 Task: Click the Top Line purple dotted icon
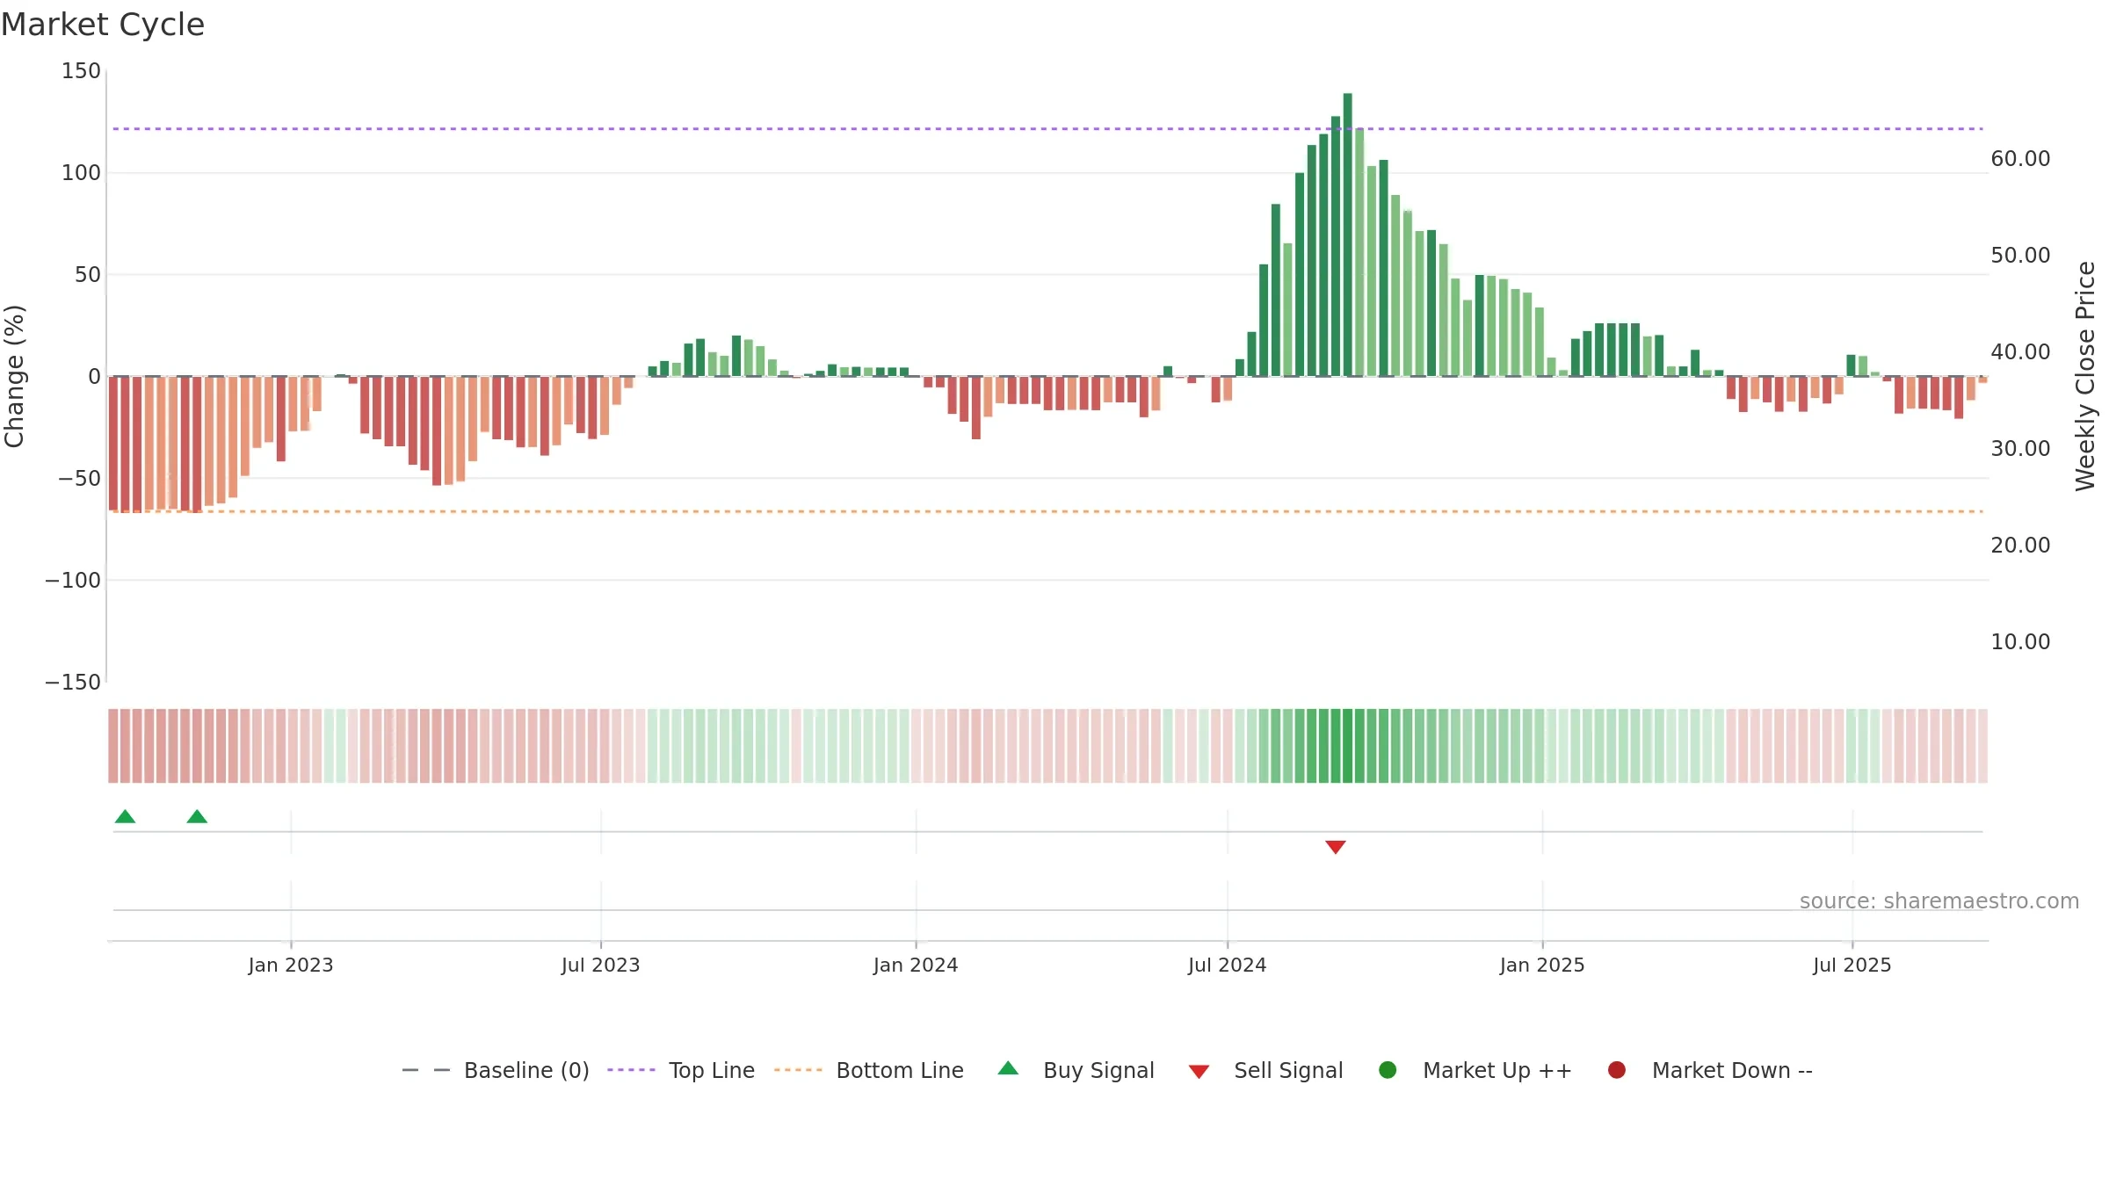[x=631, y=1070]
